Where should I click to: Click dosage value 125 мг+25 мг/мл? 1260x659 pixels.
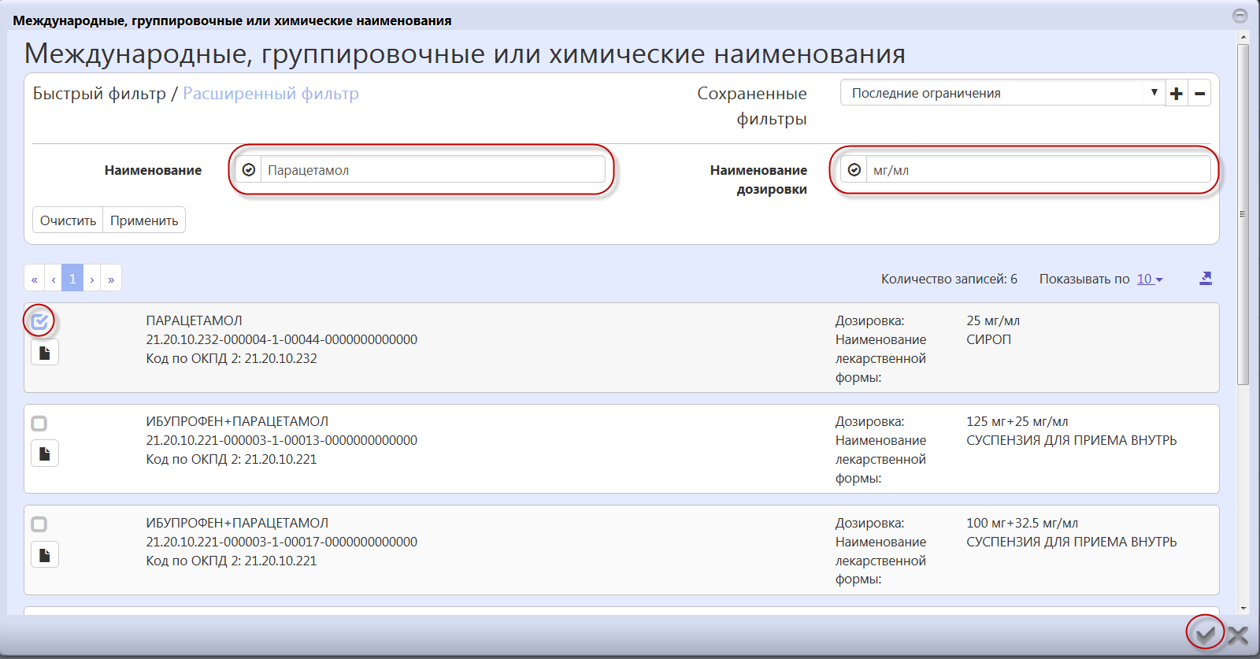1017,421
